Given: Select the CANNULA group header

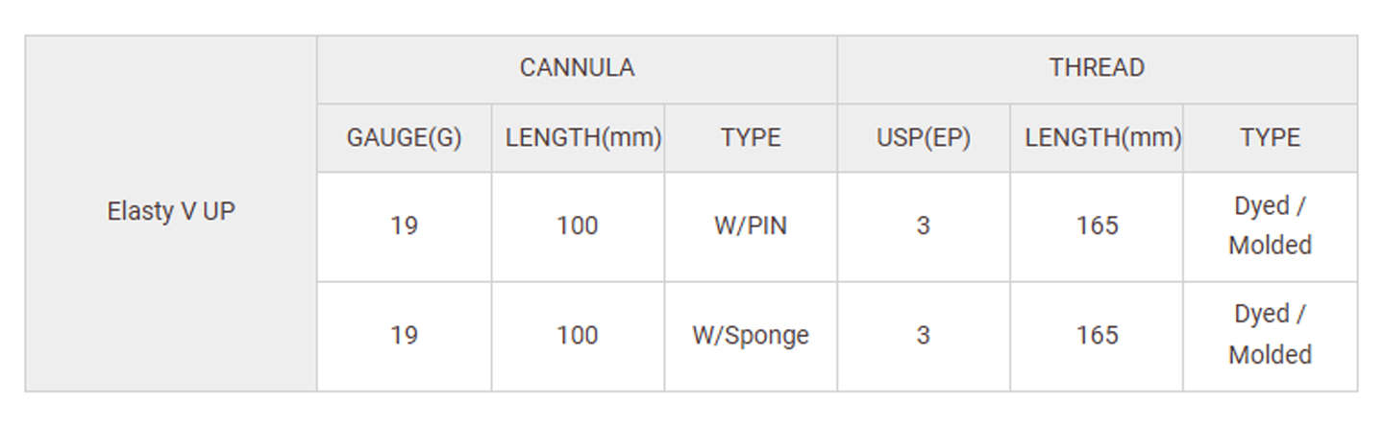Looking at the screenshot, I should point(577,68).
